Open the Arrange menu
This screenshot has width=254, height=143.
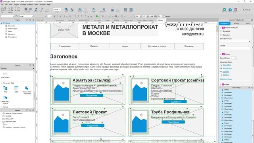click(x=23, y=4)
